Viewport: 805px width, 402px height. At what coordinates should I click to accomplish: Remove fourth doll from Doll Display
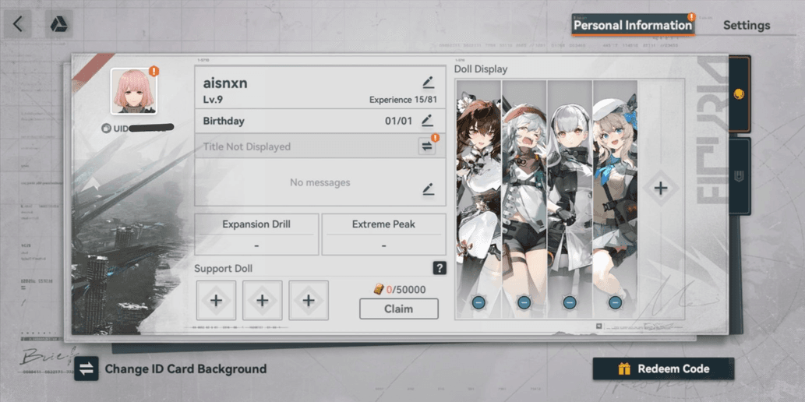pyautogui.click(x=615, y=302)
